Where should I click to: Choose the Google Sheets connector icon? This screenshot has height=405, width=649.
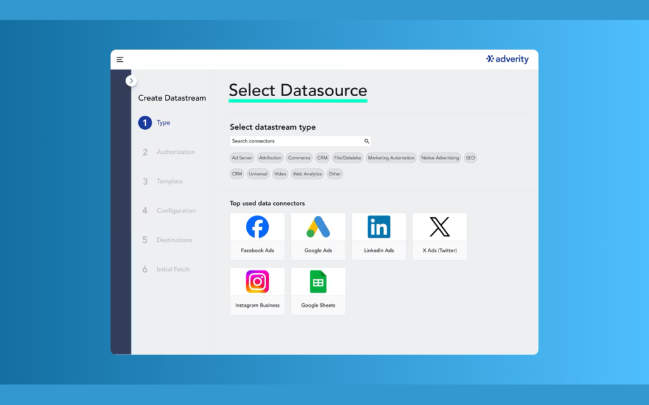[318, 282]
